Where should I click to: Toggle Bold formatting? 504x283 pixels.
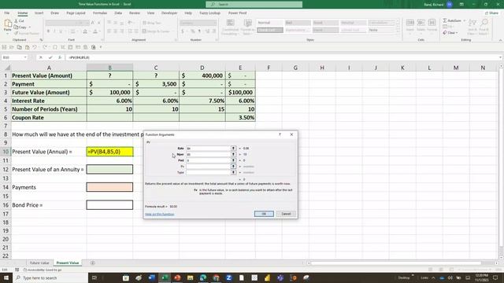tap(48, 31)
